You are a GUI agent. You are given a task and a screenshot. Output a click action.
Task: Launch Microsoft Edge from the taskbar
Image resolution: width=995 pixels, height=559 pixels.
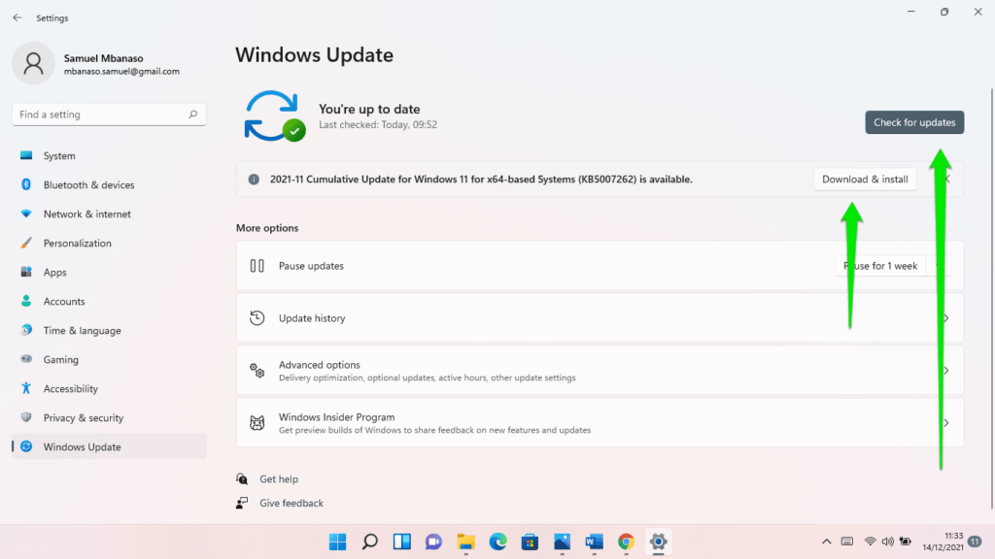497,542
